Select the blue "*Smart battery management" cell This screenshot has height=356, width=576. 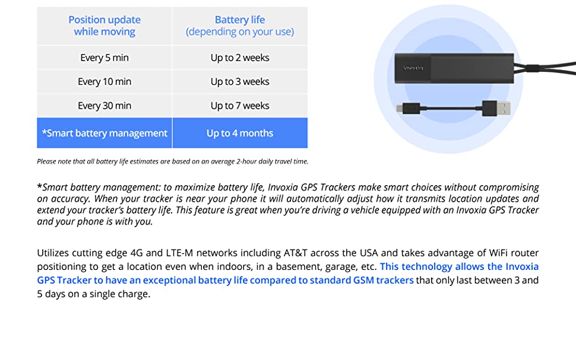(x=105, y=133)
